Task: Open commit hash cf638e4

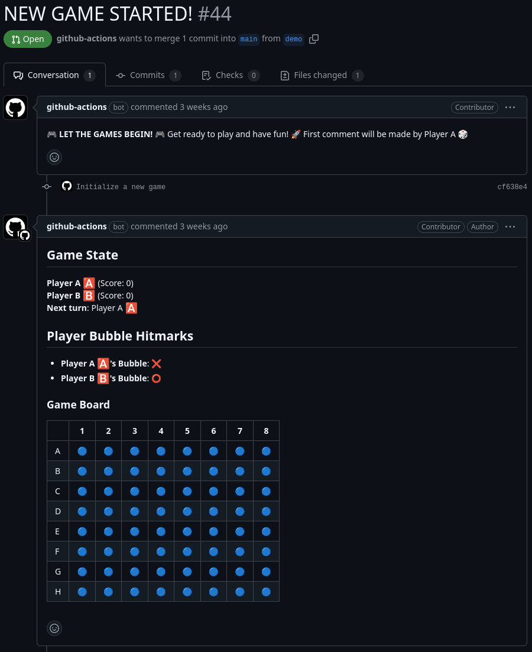Action: (512, 187)
